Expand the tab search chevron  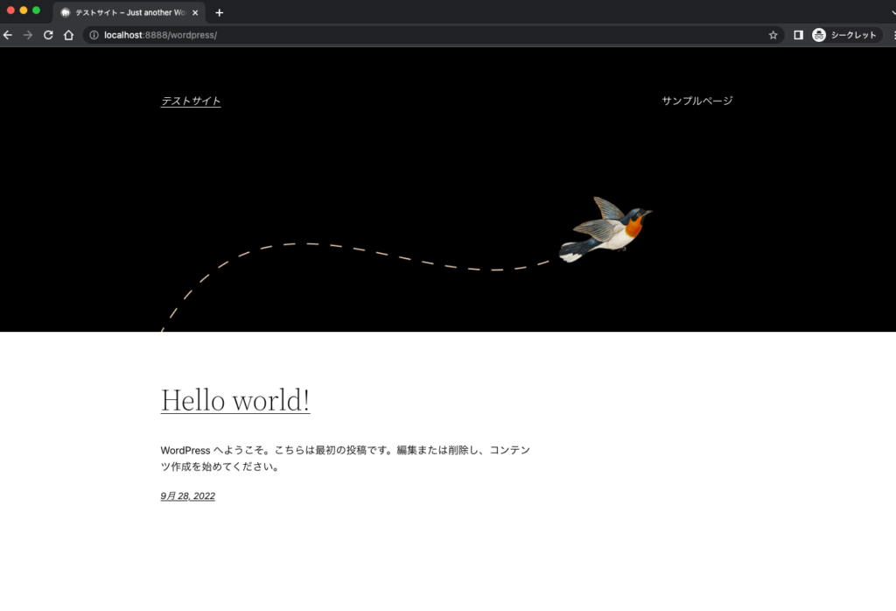pos(889,12)
